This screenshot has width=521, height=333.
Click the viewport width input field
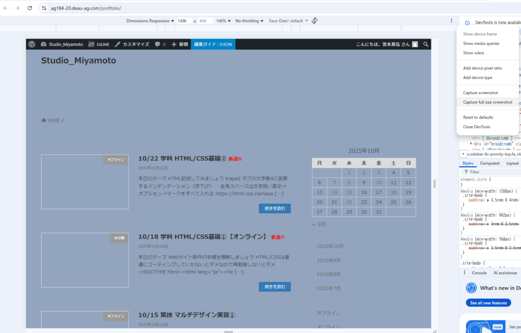pos(183,21)
